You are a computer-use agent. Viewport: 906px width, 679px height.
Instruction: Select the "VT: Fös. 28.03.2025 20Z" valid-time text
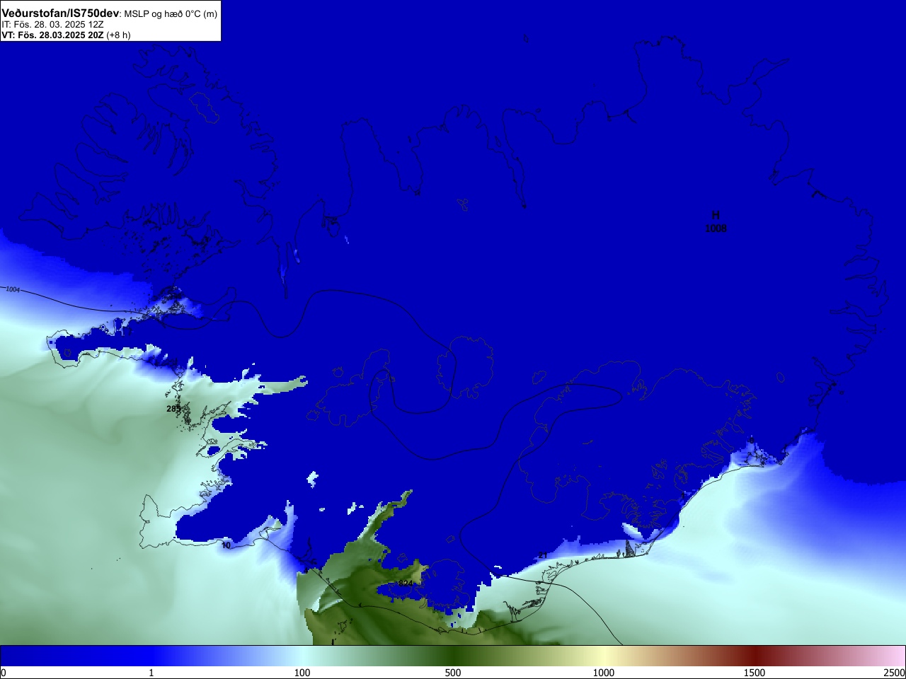[x=52, y=35]
